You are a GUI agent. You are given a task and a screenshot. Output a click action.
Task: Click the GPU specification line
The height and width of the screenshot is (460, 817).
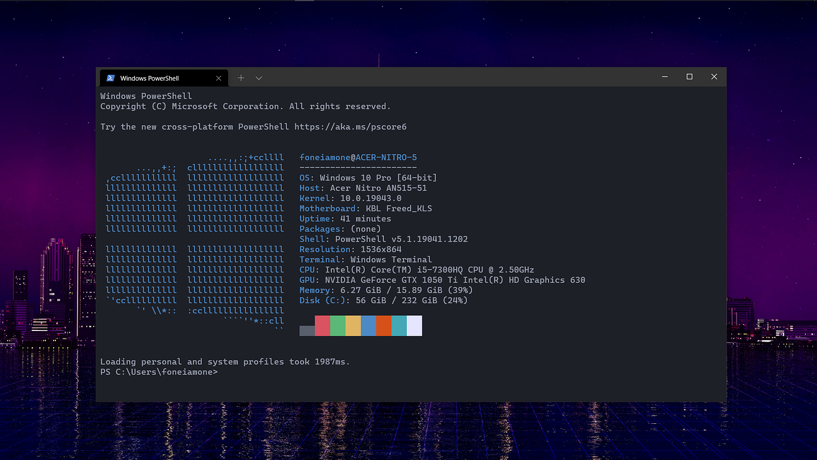[442, 280]
